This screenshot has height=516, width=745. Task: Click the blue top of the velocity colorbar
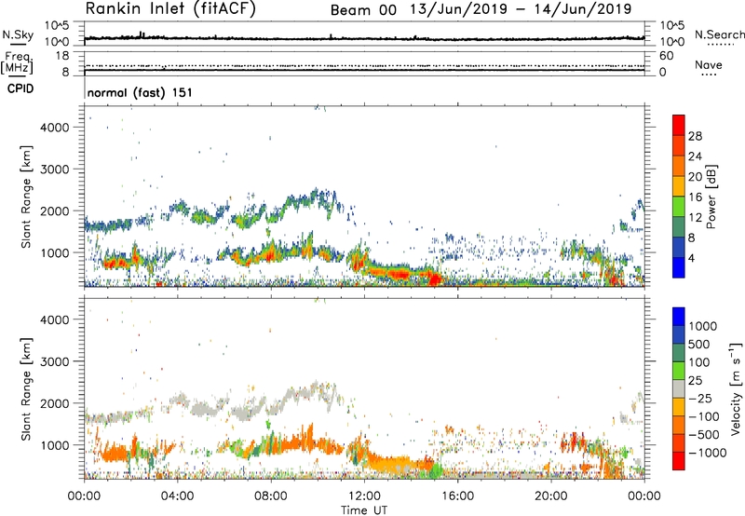coord(679,317)
